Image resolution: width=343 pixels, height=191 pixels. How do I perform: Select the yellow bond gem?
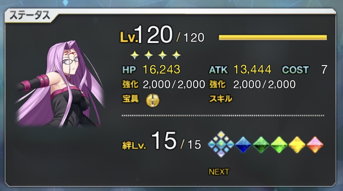(x=297, y=145)
